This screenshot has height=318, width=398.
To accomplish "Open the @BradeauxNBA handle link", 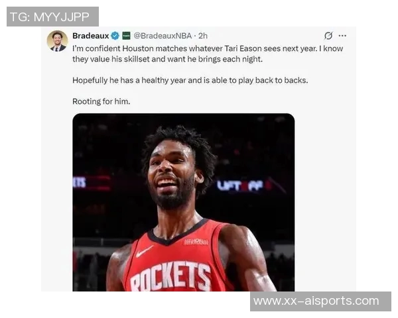I will (163, 36).
